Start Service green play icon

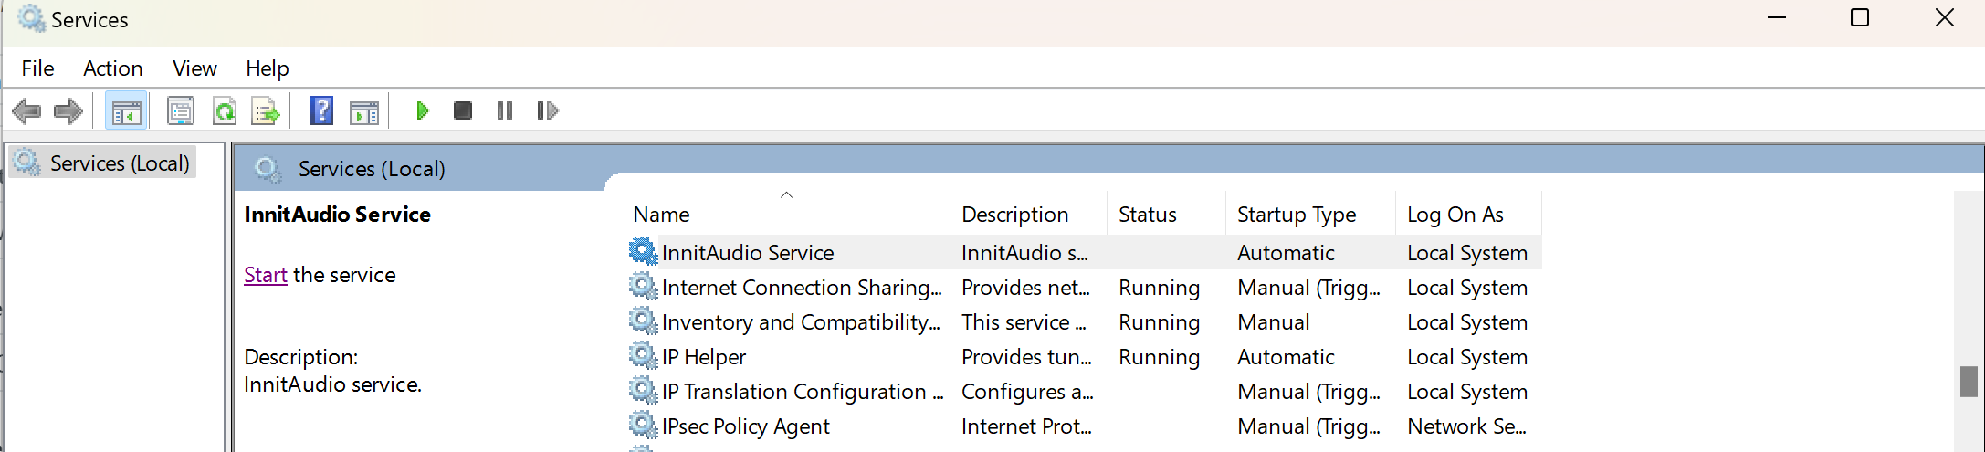click(422, 111)
